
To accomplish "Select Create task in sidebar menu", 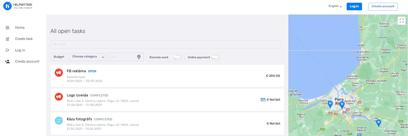I will [x=24, y=39].
